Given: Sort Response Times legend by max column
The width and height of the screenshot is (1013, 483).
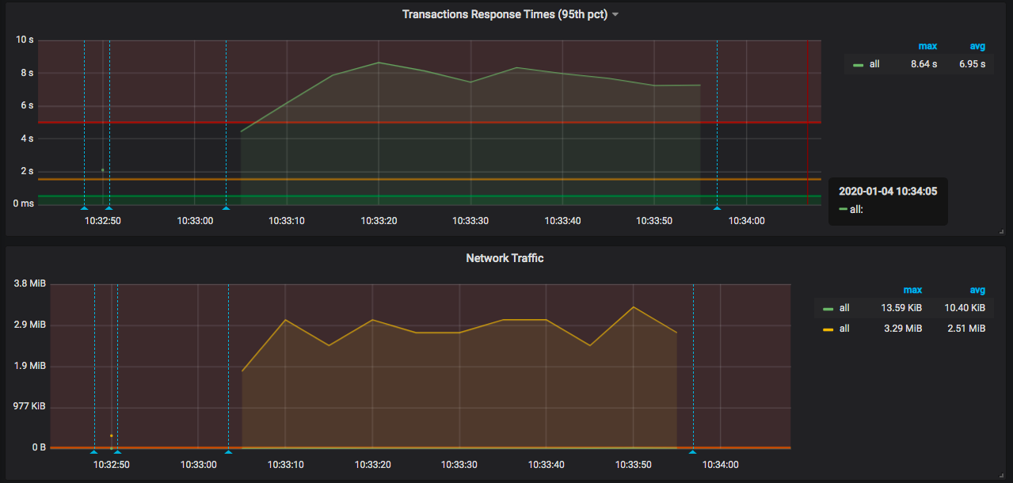Looking at the screenshot, I should pyautogui.click(x=927, y=46).
